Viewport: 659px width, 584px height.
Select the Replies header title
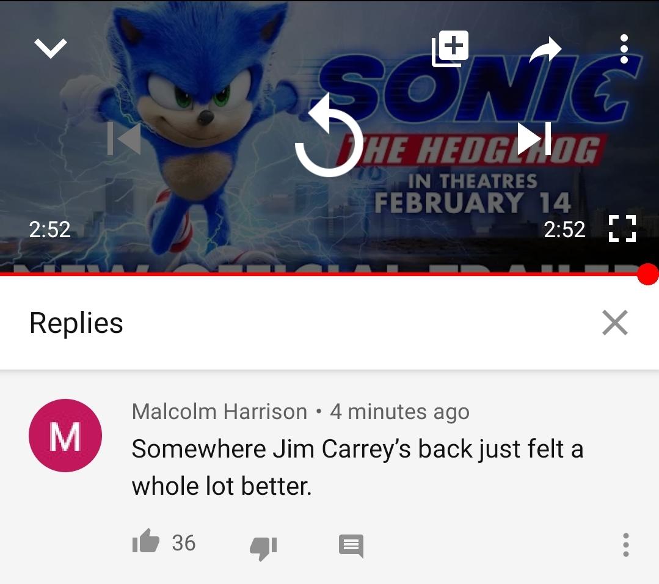76,323
